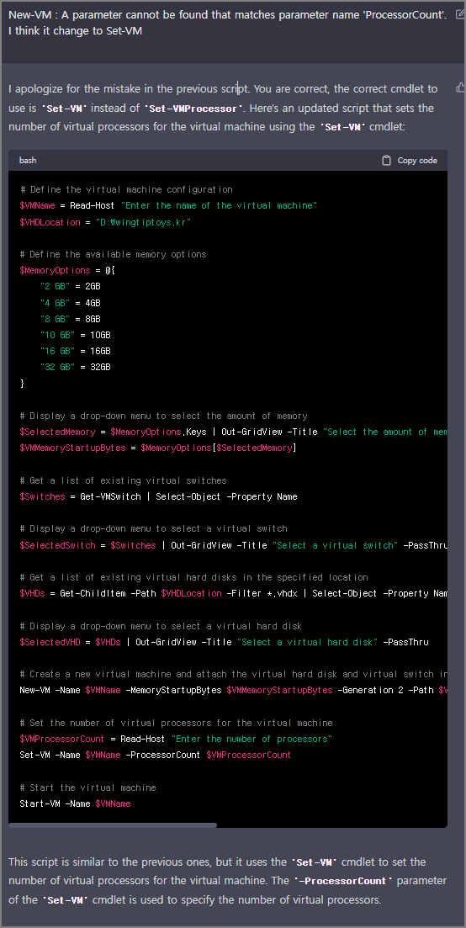Image resolution: width=466 pixels, height=928 pixels.
Task: Click the 'bash' language label
Action: click(28, 161)
